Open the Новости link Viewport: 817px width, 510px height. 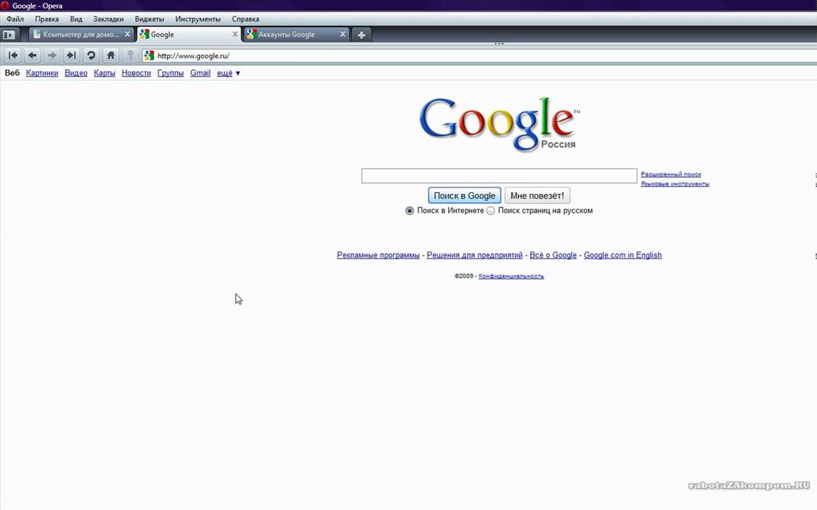coord(136,73)
